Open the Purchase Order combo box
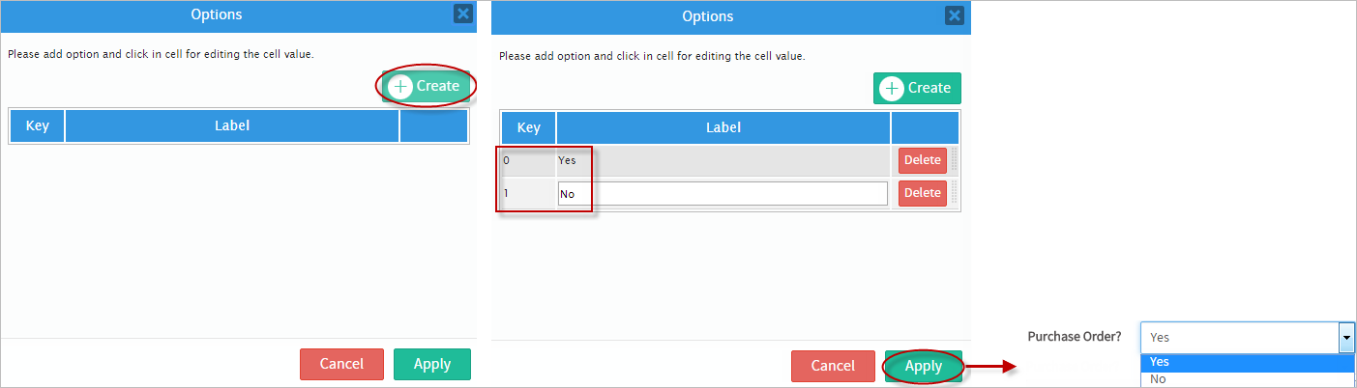 coord(1239,337)
